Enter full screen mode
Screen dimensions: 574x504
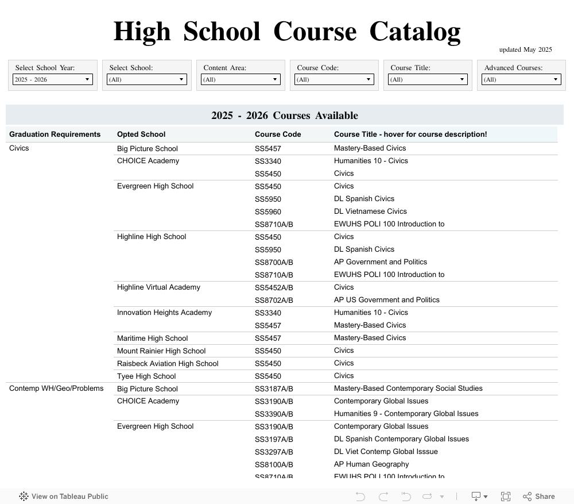506,497
